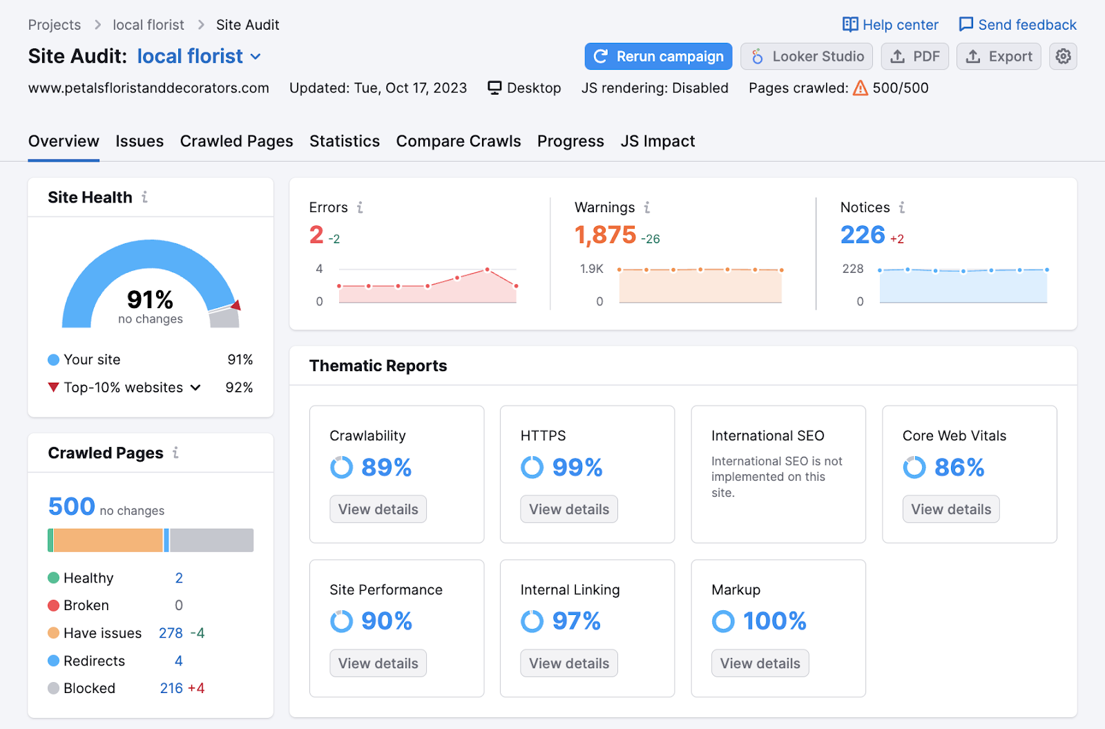This screenshot has height=729, width=1105.
Task: Click pages crawled warning triangle icon
Action: [x=861, y=88]
